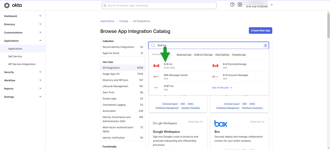Screen dimensions: 330x150
Task: Filter by Directory and HR Sync
Action: (x=123, y=80)
